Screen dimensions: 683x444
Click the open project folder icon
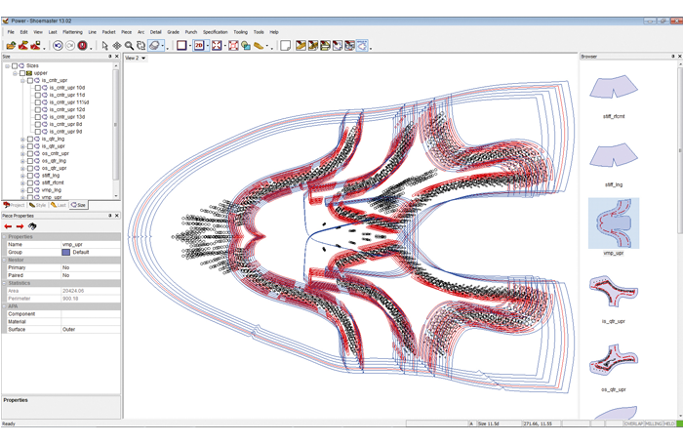click(11, 45)
